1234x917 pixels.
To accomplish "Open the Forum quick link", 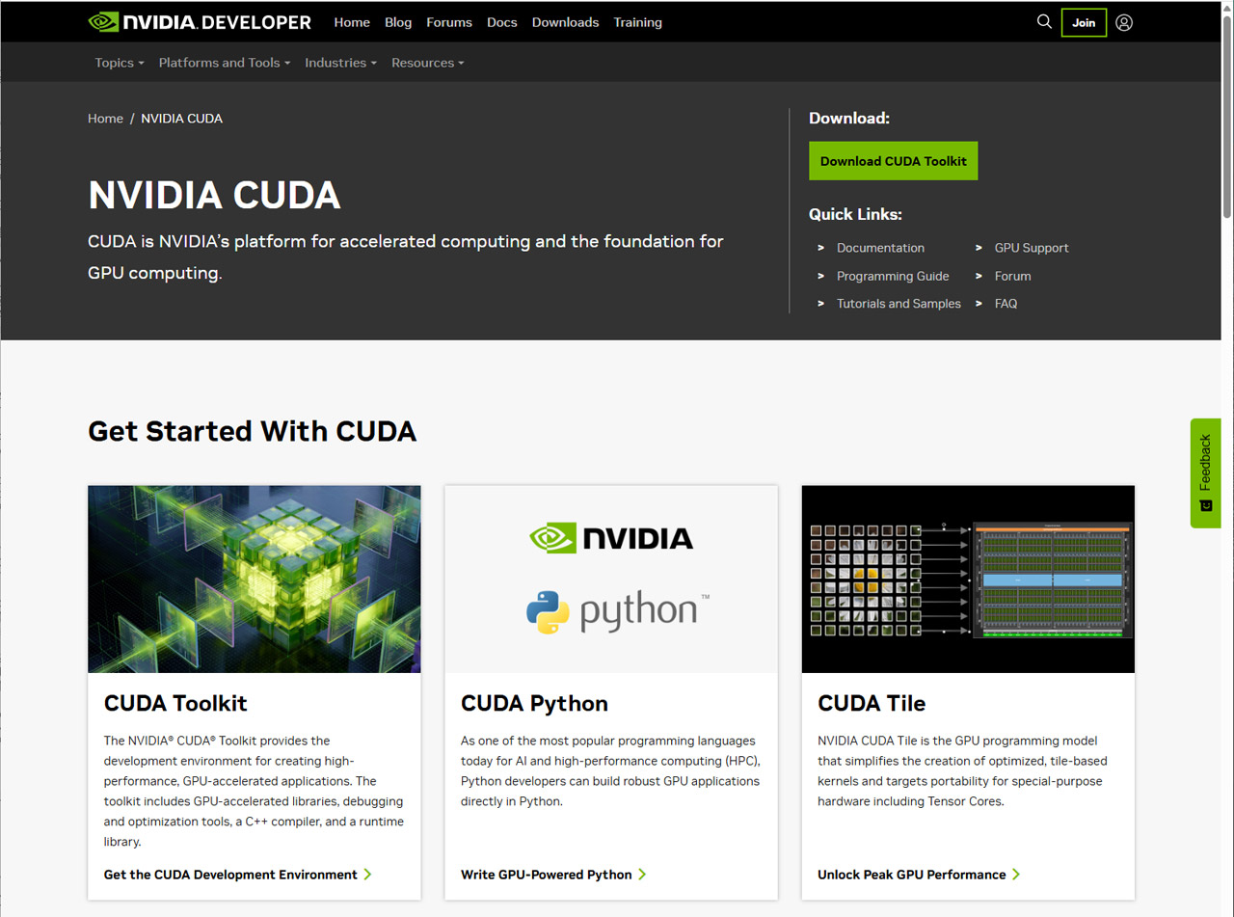I will pyautogui.click(x=1013, y=276).
